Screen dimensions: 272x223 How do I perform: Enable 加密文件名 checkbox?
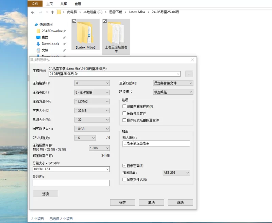pos(124,180)
